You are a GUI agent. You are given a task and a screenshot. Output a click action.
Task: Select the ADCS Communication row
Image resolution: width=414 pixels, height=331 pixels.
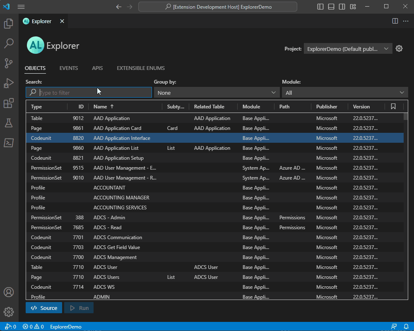214,237
